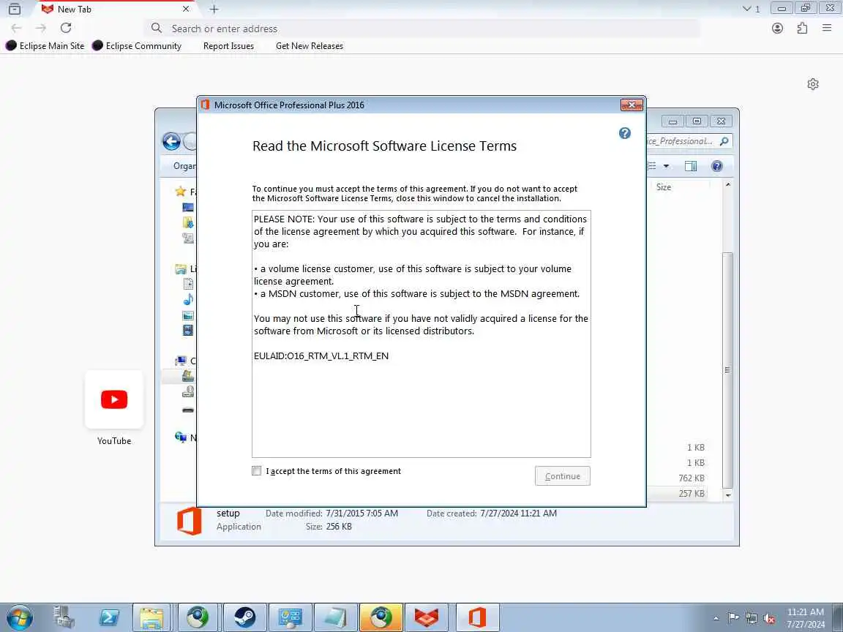
Task: Click the setup Office icon in details pane
Action: [x=190, y=521]
